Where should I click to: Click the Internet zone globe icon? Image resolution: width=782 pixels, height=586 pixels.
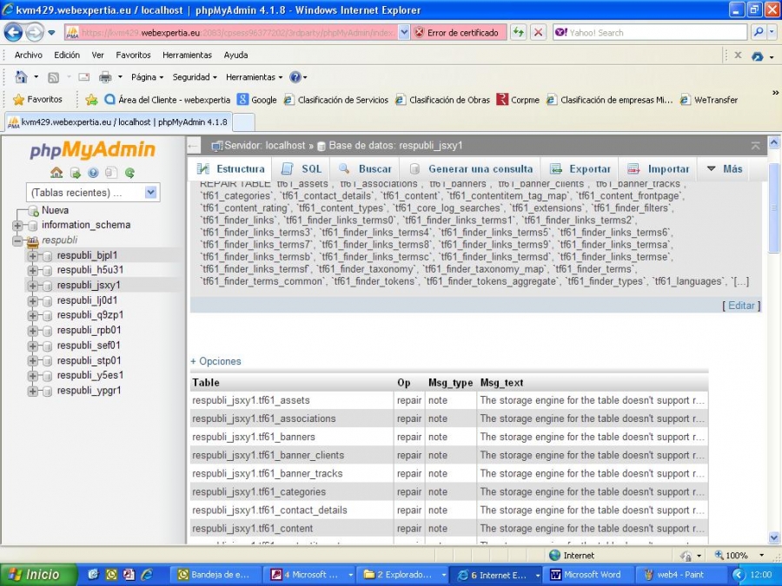coord(554,555)
